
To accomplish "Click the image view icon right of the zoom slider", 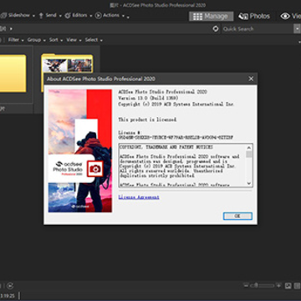I will [x=288, y=286].
